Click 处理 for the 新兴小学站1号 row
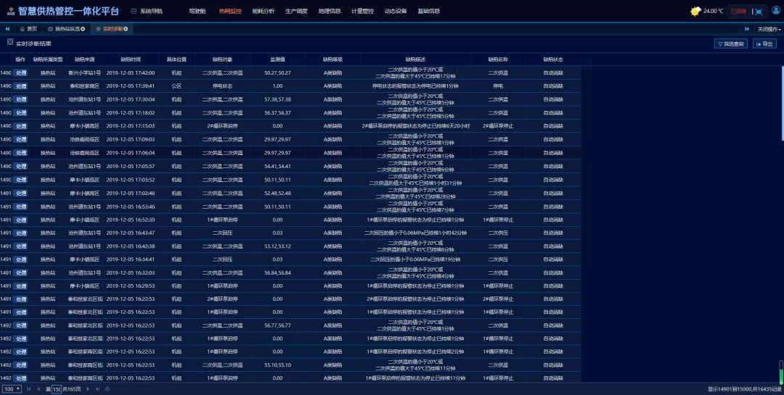Viewport: 784px width, 395px height. (x=20, y=73)
